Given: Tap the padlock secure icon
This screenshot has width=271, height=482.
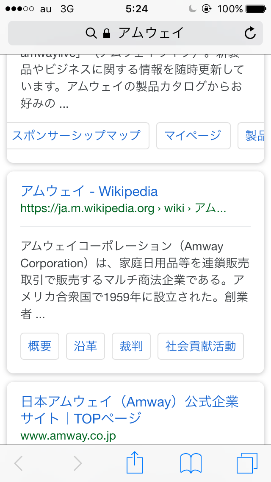Looking at the screenshot, I should (x=106, y=33).
